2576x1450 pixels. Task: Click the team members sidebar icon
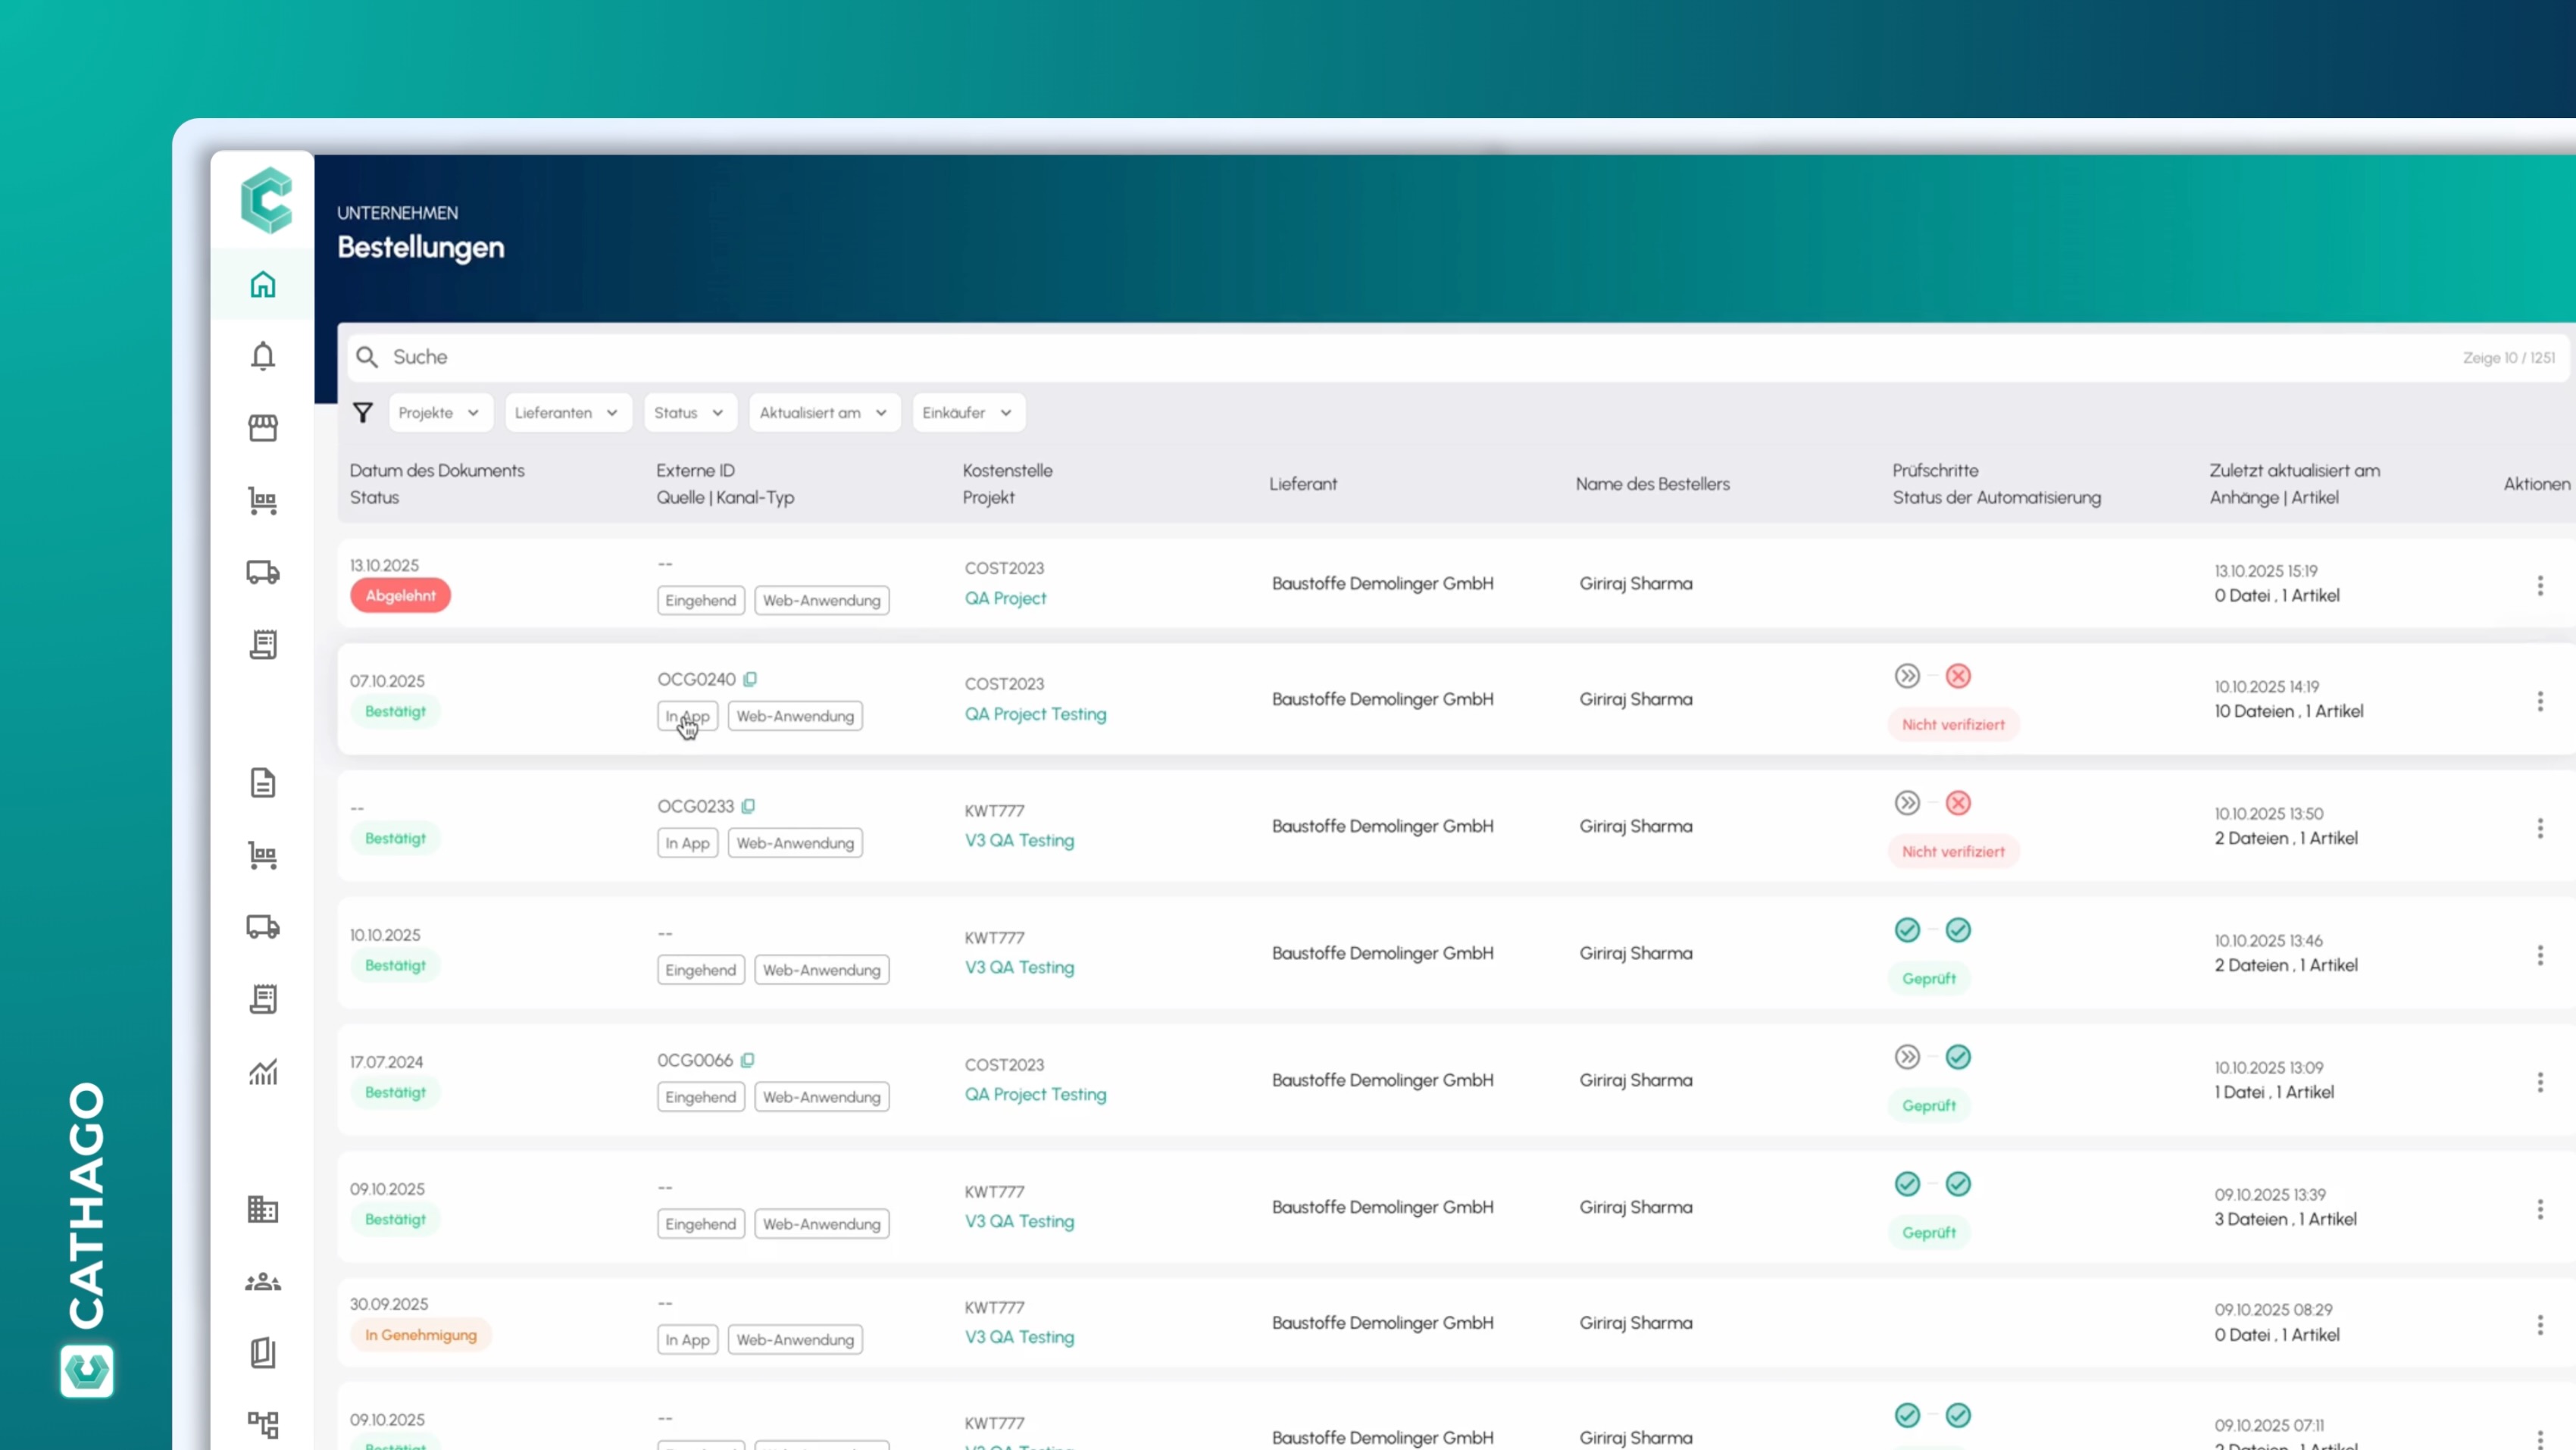click(262, 1282)
